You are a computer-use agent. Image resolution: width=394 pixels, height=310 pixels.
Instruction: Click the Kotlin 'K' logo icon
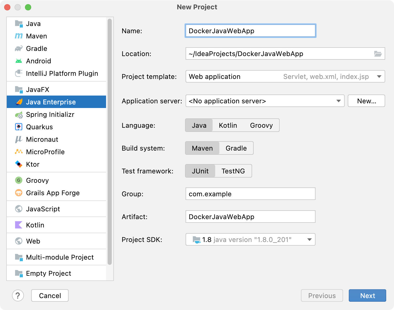click(19, 225)
